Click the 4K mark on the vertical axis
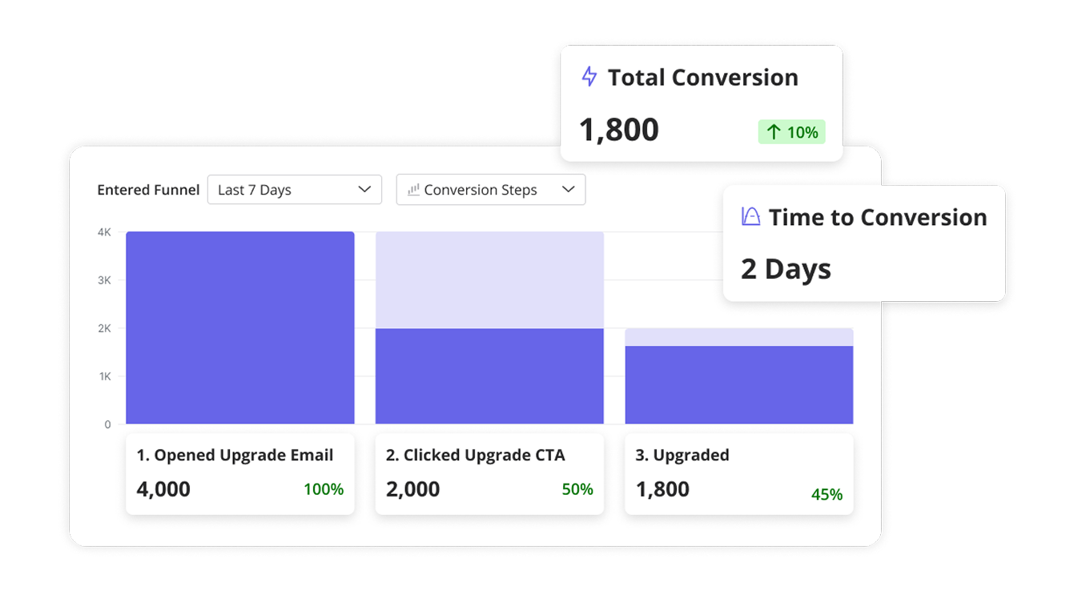Image resolution: width=1074 pixels, height=595 pixels. (x=104, y=231)
